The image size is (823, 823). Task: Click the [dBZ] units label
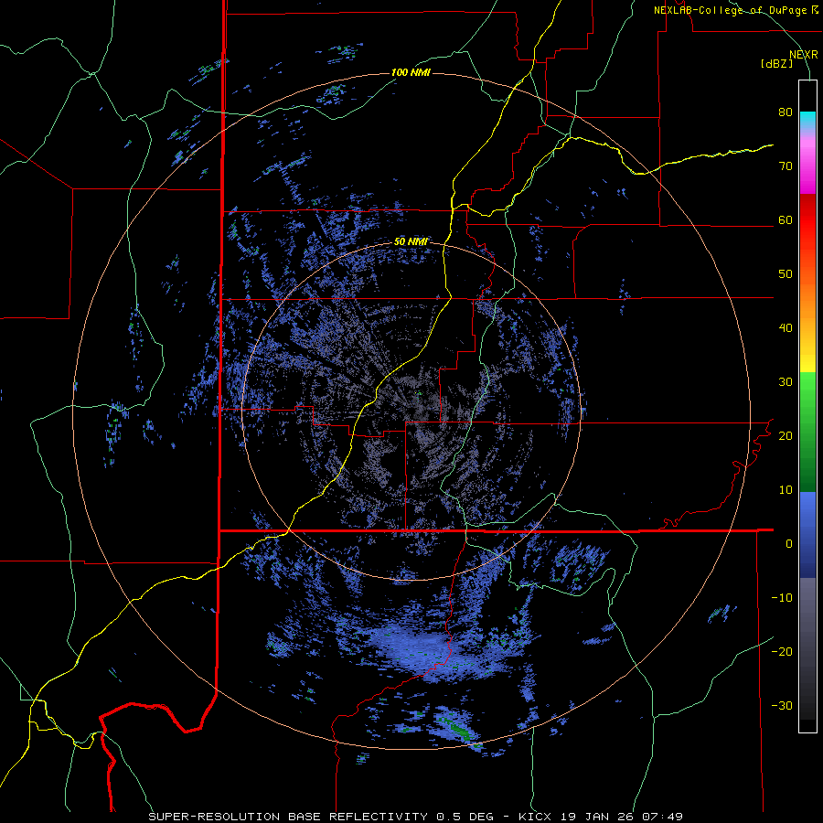[x=776, y=63]
